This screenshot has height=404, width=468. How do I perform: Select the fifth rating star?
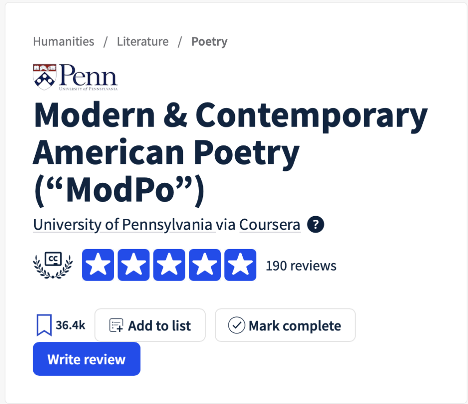[x=240, y=264]
